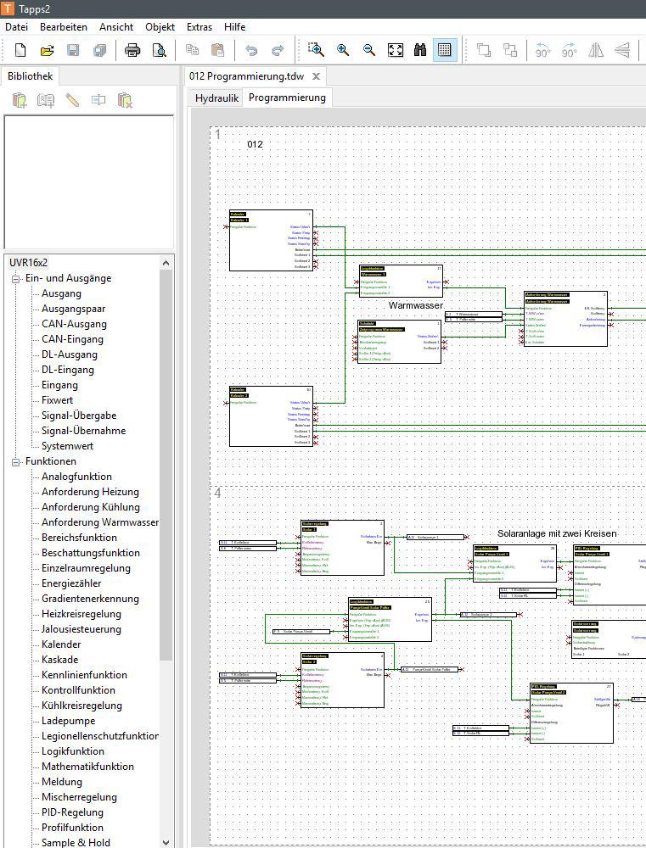Viewport: 646px width, 848px height.
Task: Click library Delete item icon
Action: coord(125,100)
